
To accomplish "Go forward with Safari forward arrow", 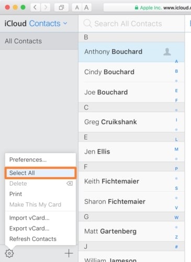I will (46, 7).
